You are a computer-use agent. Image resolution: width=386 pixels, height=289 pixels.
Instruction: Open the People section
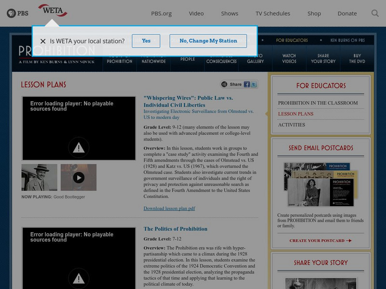[x=187, y=59]
